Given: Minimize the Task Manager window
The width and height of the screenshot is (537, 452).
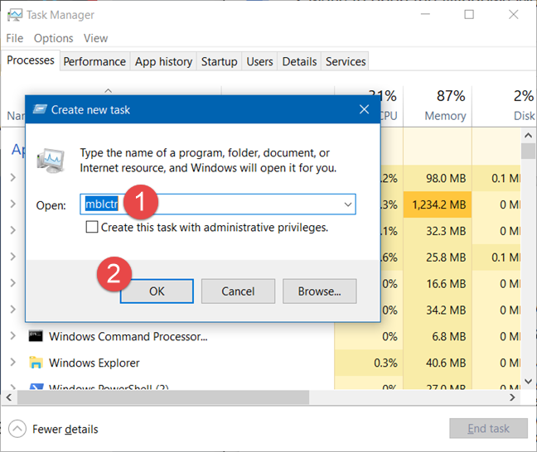Looking at the screenshot, I should click(425, 14).
